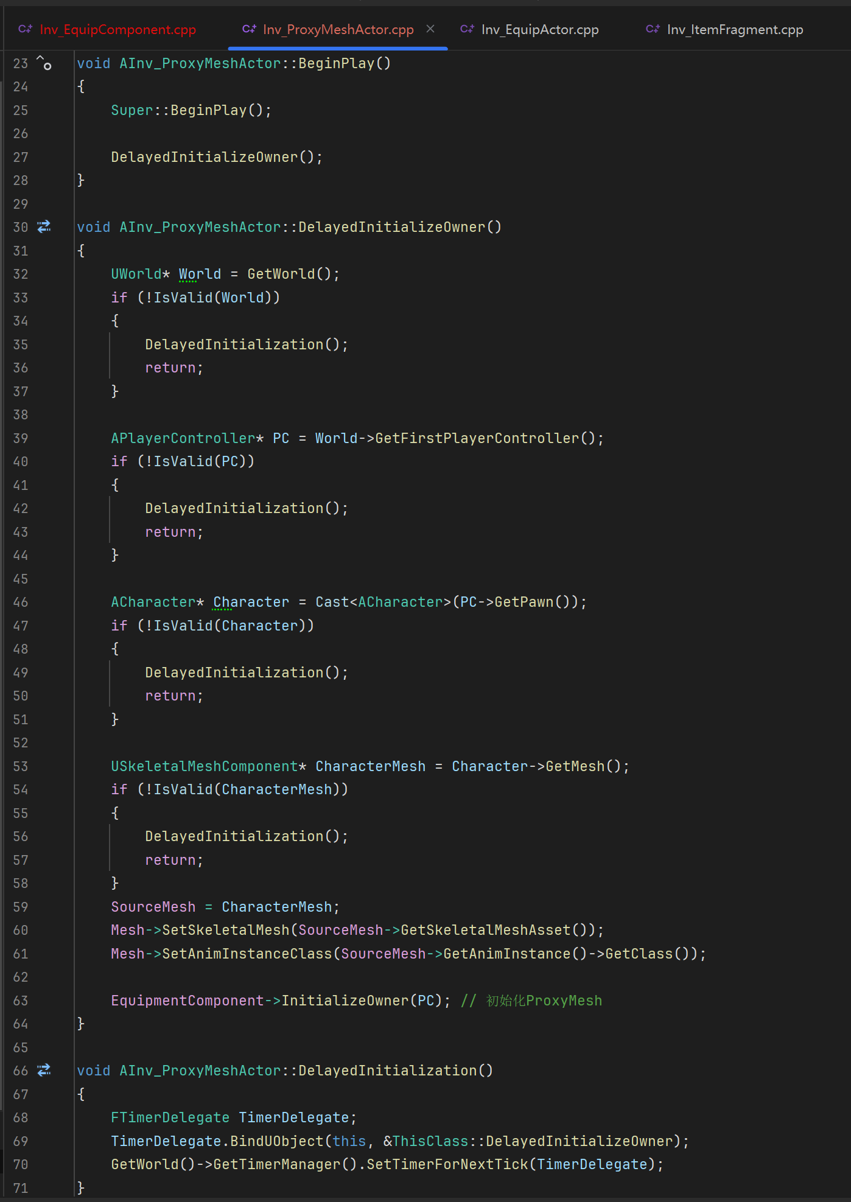Click BindUObject on line 69
Image resolution: width=851 pixels, height=1202 pixels.
[276, 1141]
